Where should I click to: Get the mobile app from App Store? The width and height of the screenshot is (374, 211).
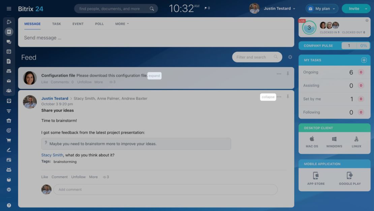point(316,179)
